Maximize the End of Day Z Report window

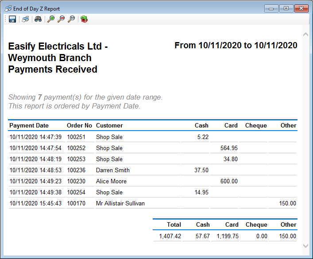[286, 8]
